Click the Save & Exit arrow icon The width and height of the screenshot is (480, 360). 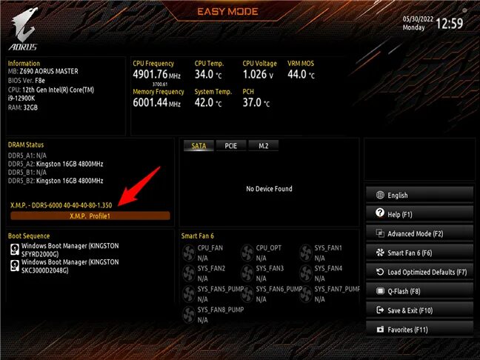[x=380, y=310]
